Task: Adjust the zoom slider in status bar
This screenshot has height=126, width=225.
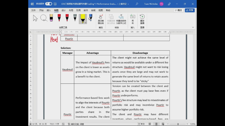Action: click(178, 124)
